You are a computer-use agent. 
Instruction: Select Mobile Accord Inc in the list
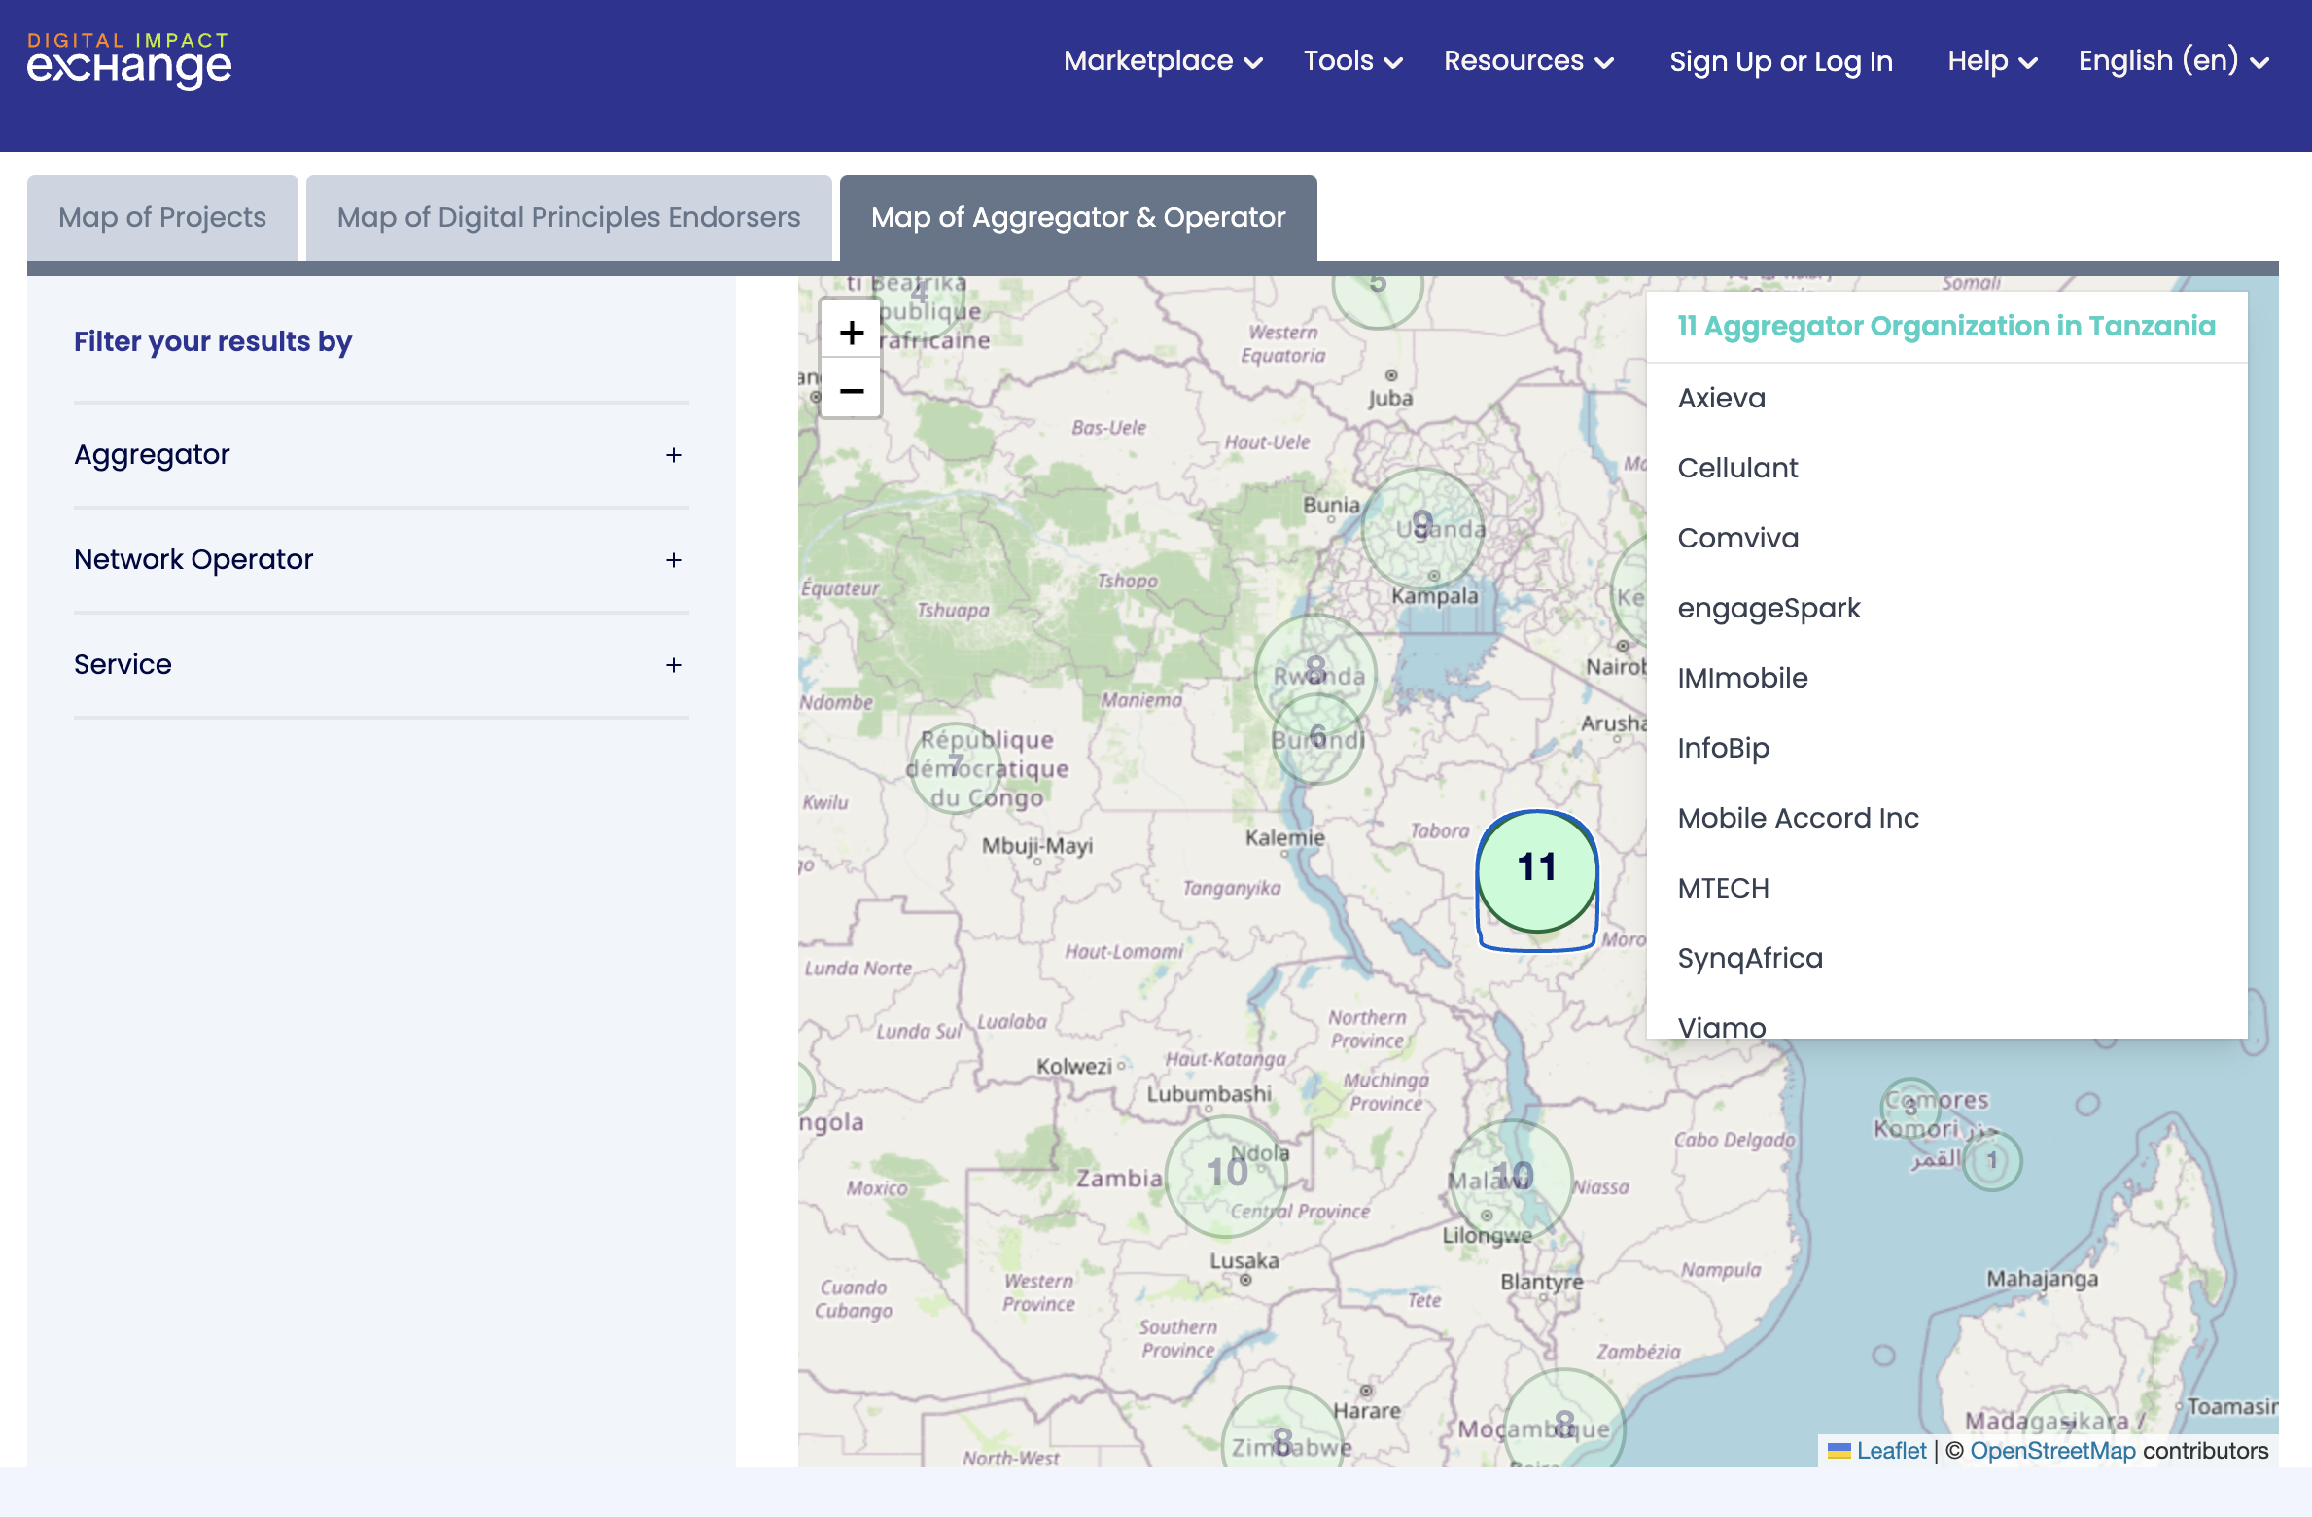[x=1798, y=818]
